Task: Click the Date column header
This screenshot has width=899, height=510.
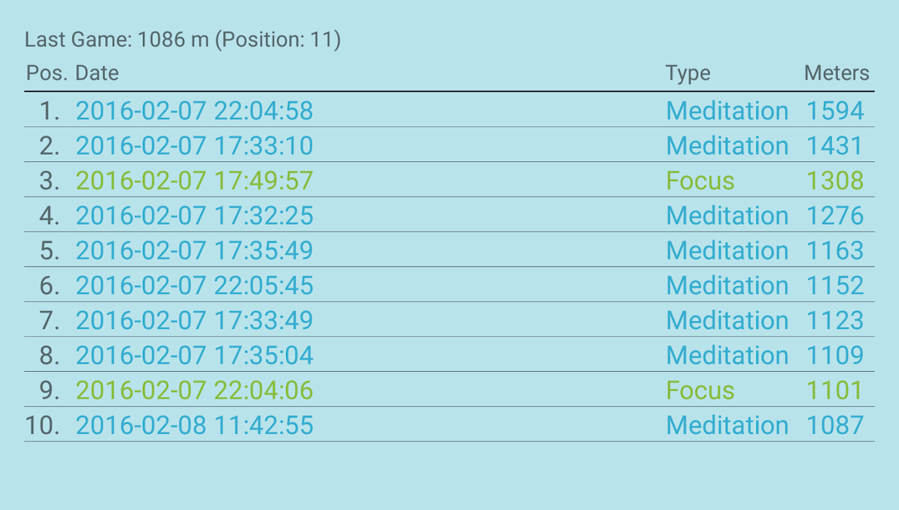Action: point(97,73)
